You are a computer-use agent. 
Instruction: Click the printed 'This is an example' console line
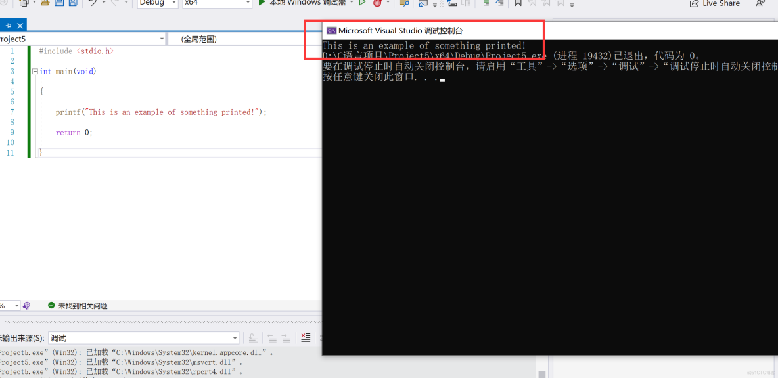pyautogui.click(x=424, y=46)
